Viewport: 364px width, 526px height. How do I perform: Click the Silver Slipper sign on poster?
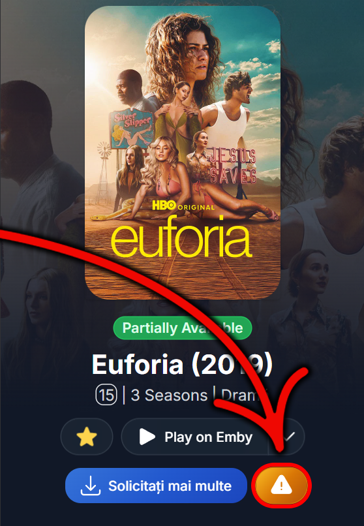click(131, 129)
